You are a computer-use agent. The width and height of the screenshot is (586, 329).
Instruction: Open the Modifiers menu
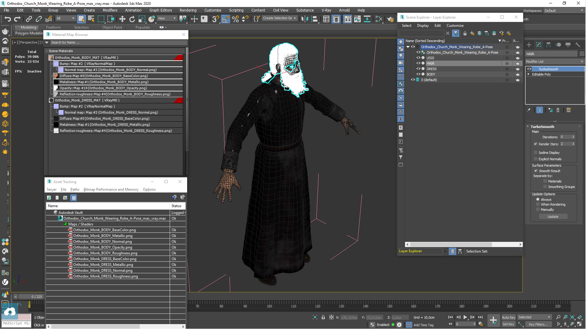pyautogui.click(x=110, y=10)
